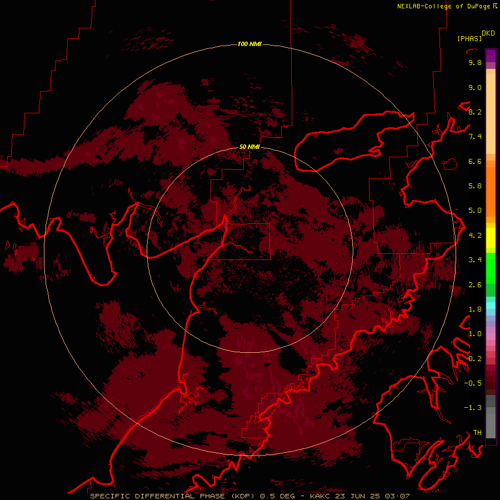500x500 pixels.
Task: Pick the light peach segment of the color bar
Action: (x=491, y=114)
